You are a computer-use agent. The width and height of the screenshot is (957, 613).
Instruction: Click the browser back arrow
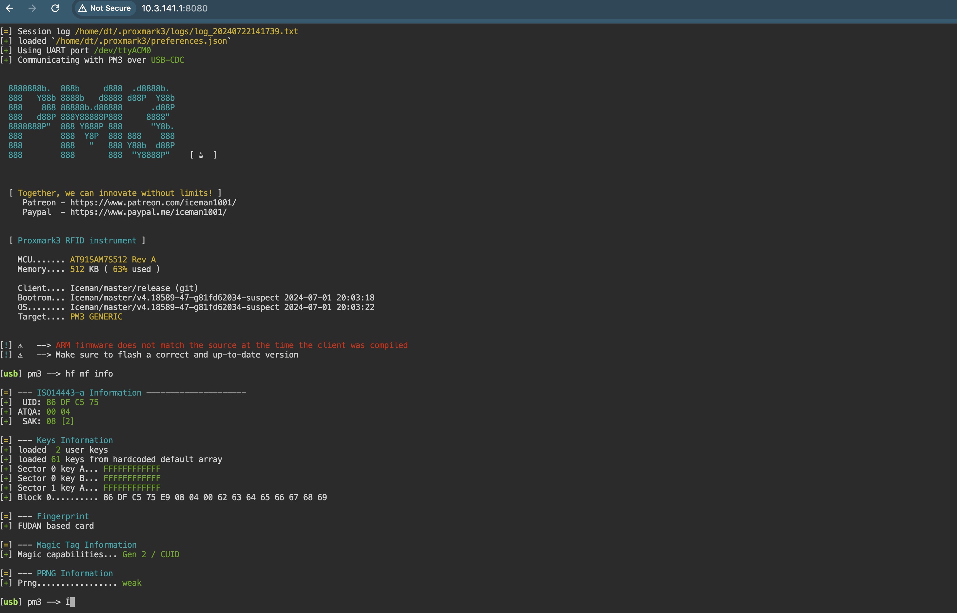pos(10,8)
